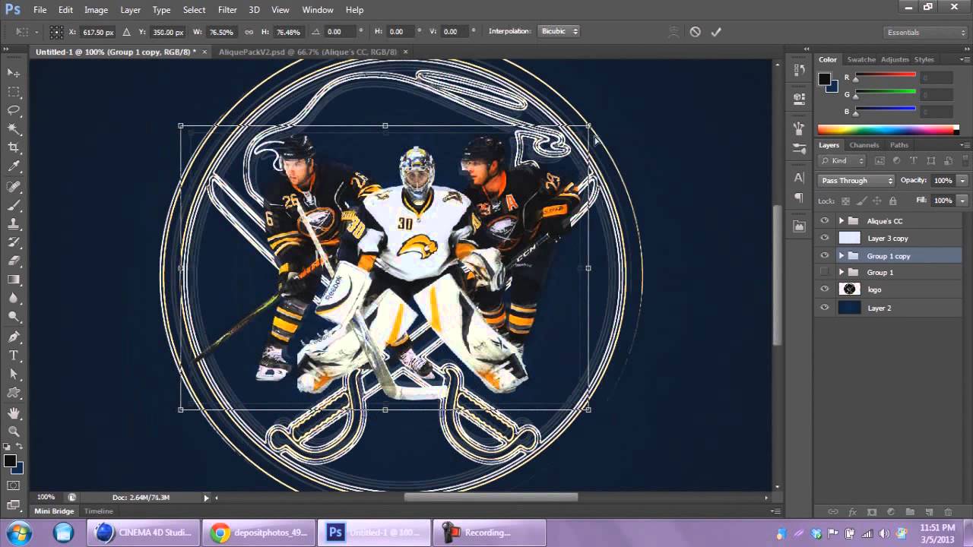
Task: Open the Select menu
Action: (194, 10)
